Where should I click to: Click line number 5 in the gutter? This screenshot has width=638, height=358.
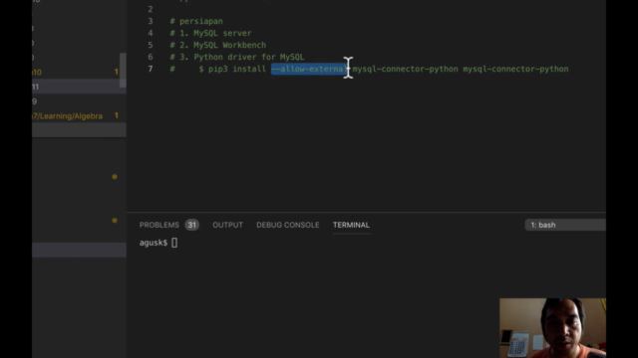click(x=151, y=45)
